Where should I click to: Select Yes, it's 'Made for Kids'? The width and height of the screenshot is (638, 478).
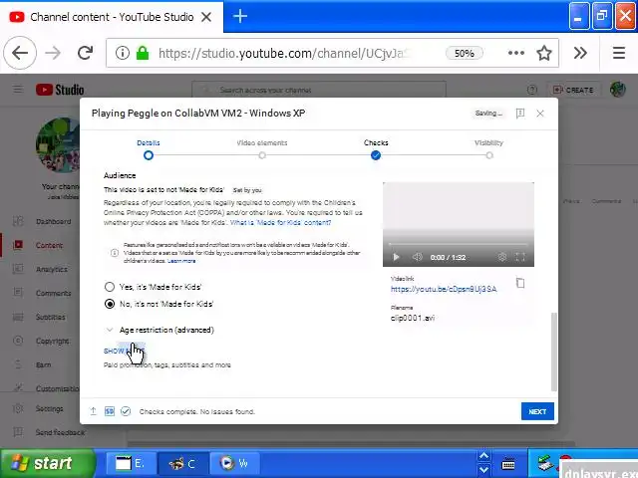[110, 287]
